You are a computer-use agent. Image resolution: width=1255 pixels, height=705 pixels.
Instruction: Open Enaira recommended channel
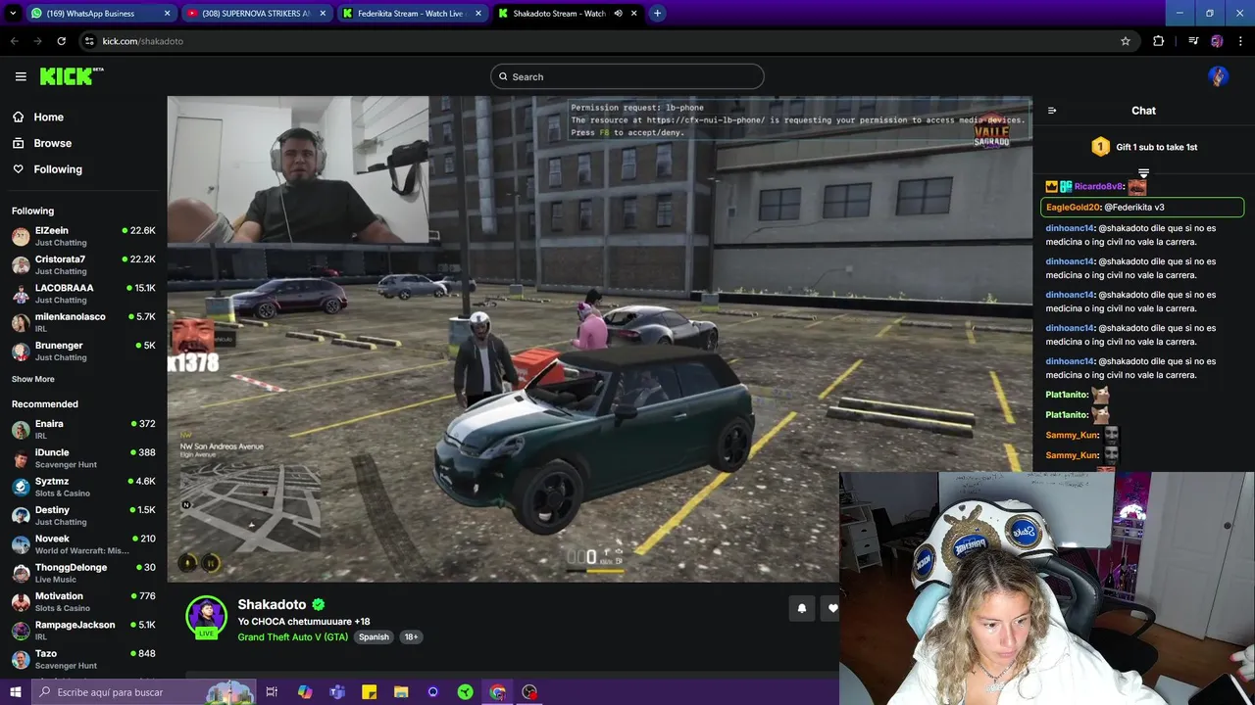83,429
